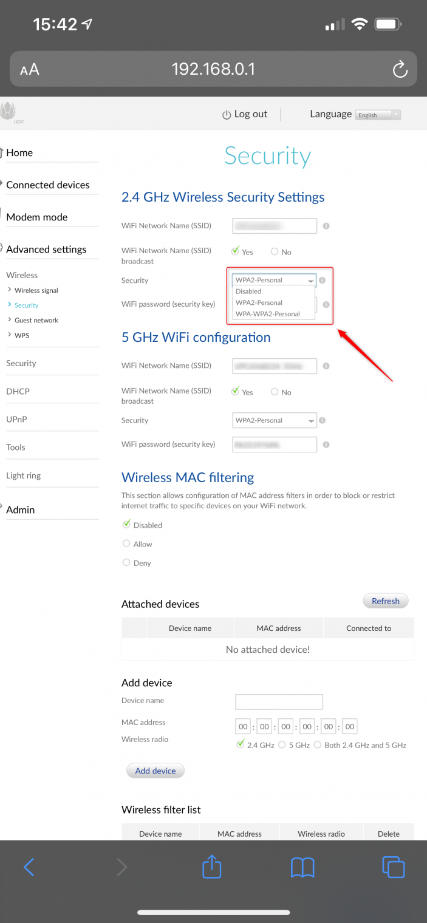
Task: Select No for 2.4 GHz SSID broadcast
Action: point(275,252)
